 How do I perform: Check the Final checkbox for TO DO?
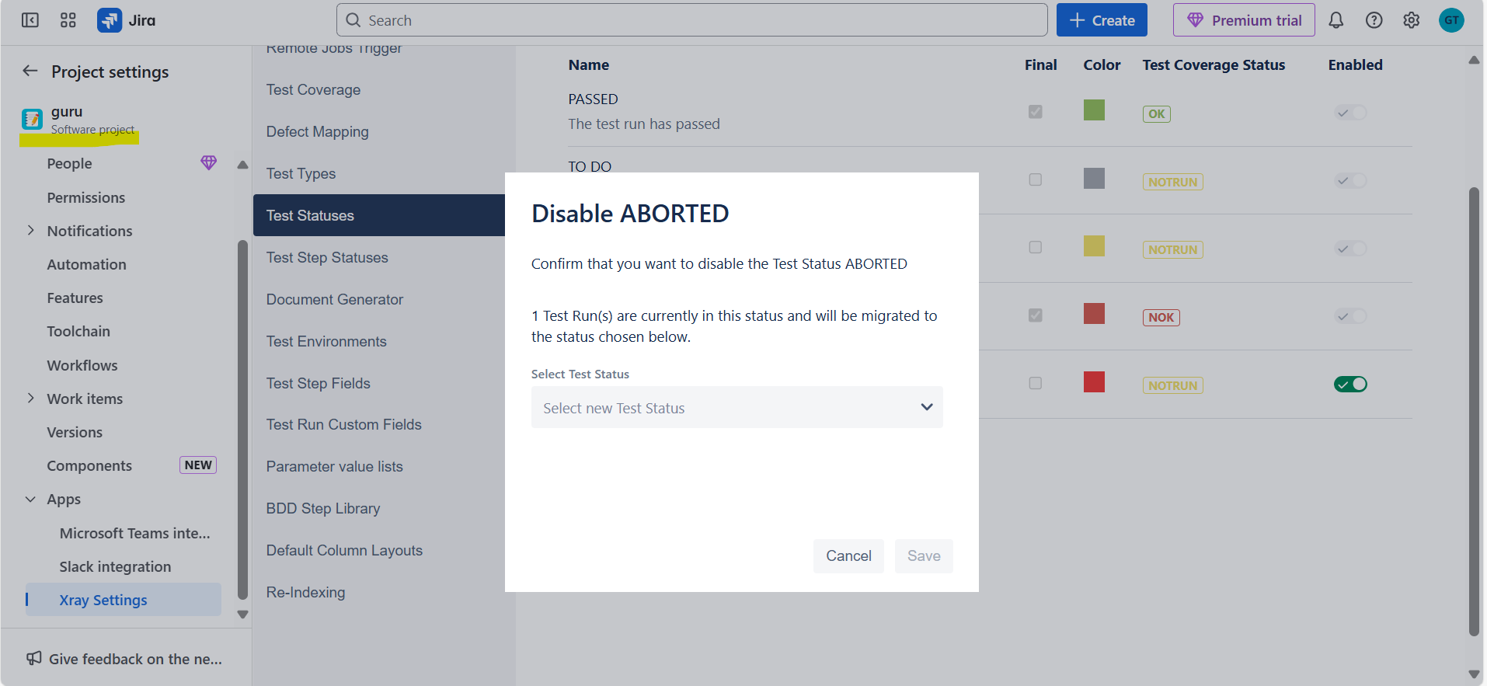pos(1035,179)
